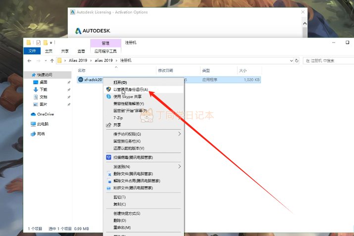Open the 应用程序工具 ribbon tab
354x236 pixels.
[x=105, y=51]
